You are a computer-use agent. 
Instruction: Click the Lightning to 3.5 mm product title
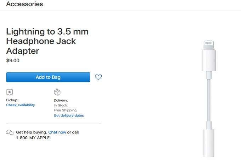tap(47, 41)
